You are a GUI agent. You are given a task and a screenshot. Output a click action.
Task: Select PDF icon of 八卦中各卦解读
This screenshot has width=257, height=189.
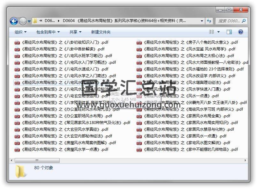coord(17,49)
